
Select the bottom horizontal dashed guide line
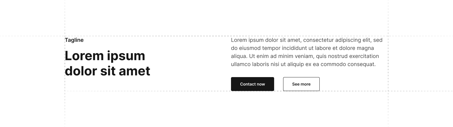(x=419, y=91)
